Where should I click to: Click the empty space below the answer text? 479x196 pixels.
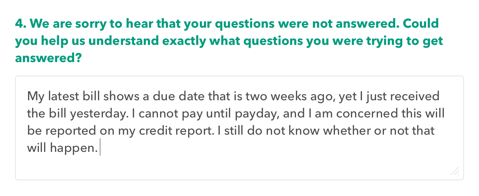point(239,167)
